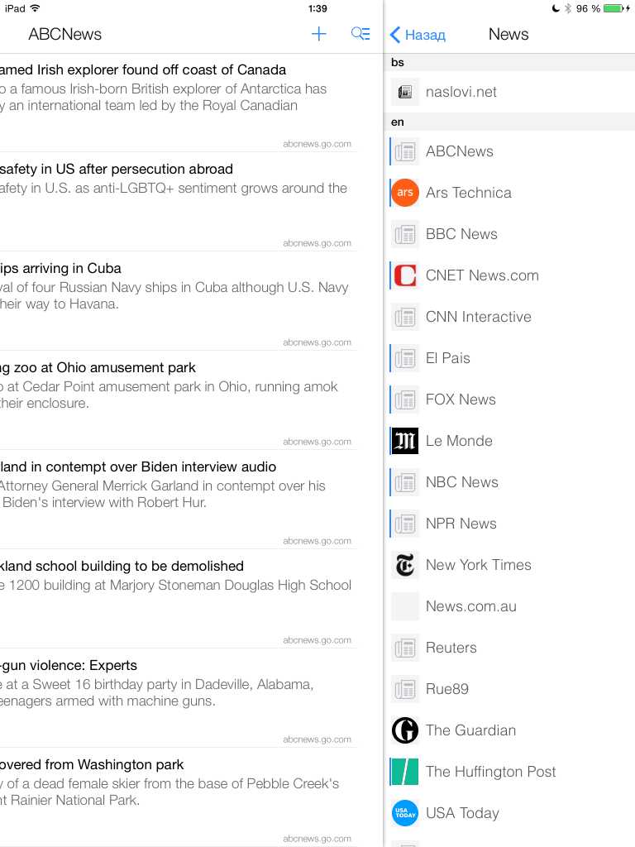The width and height of the screenshot is (635, 847).
Task: Open News.com.au source
Action: coord(509,606)
